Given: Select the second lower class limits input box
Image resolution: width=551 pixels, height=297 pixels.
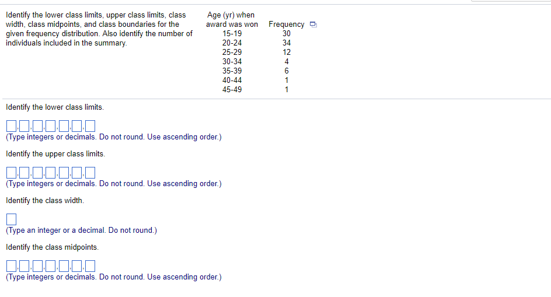Looking at the screenshot, I should 25,126.
